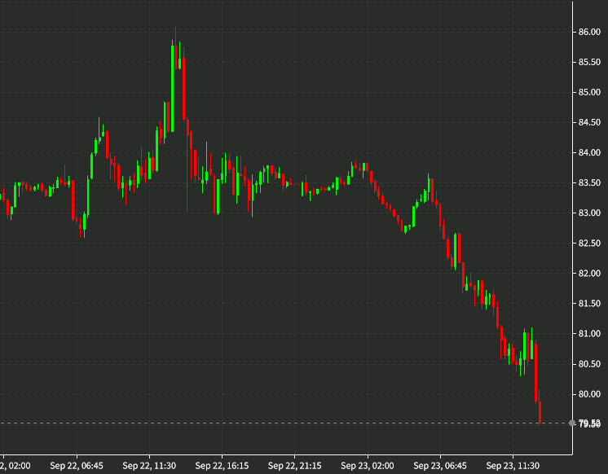Click the Sep 22, 06:45 time label
Screen dimensions: 608x474
pyautogui.click(x=77, y=466)
